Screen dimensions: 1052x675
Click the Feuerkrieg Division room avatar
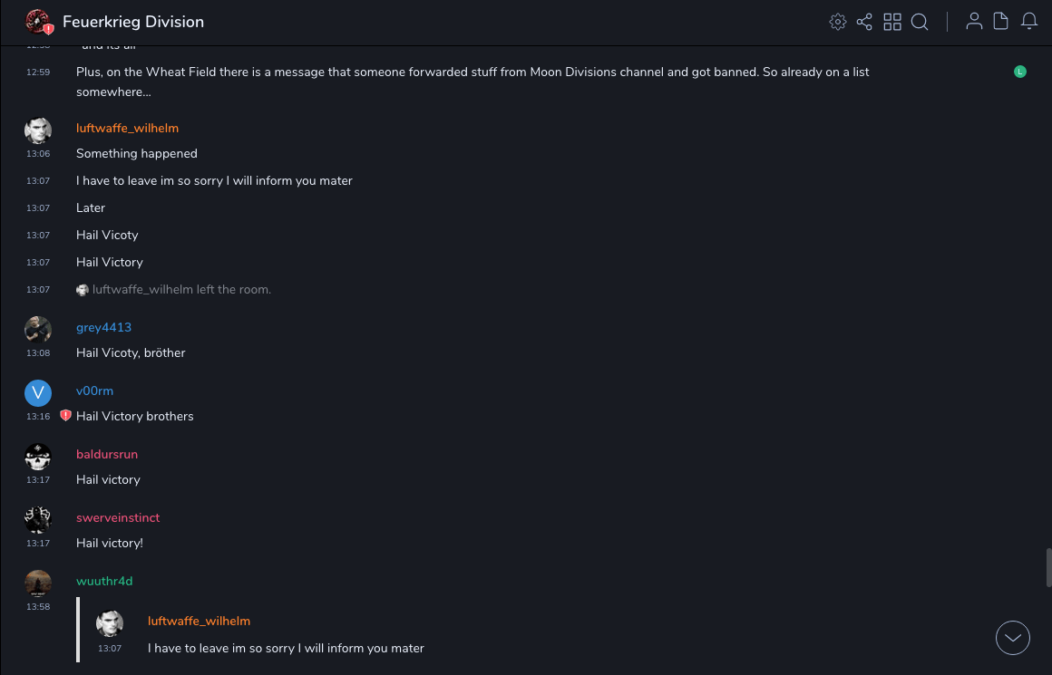(x=38, y=22)
